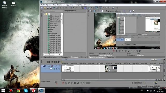Viewport: 166px width, 93px height.
Task: Open the Файл menu
Action: [x=43, y=5]
